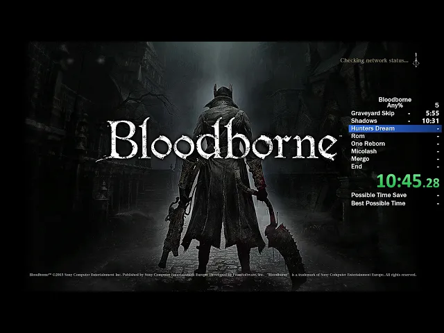Select the Rom split row
Image resolution: width=444 pixels, height=333 pixels.
(x=395, y=136)
